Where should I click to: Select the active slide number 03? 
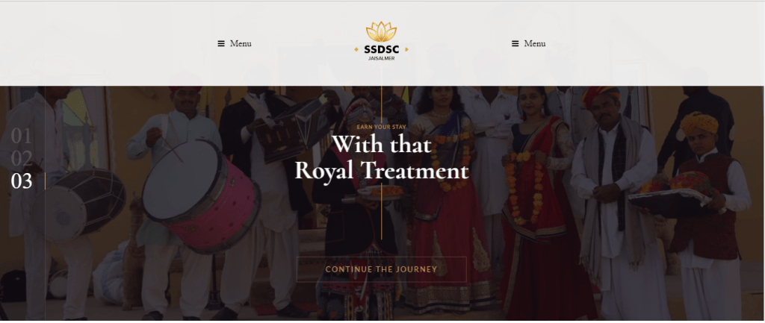point(22,181)
